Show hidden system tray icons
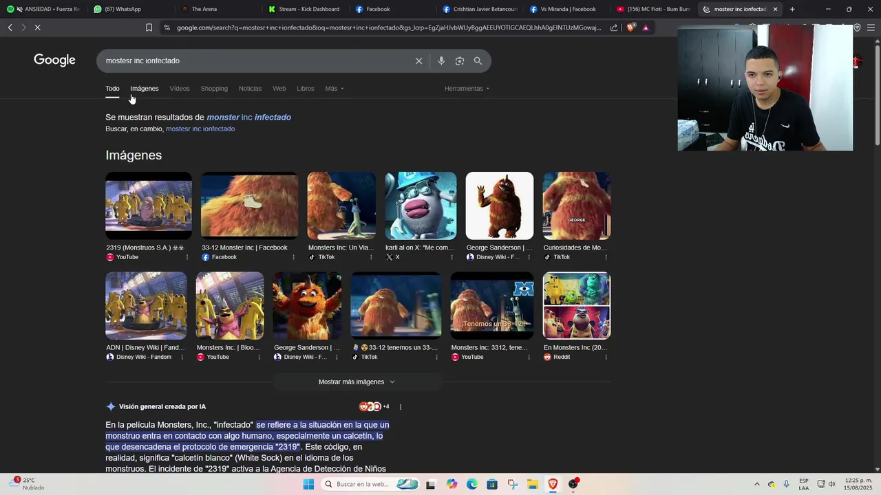881x495 pixels. (756, 484)
